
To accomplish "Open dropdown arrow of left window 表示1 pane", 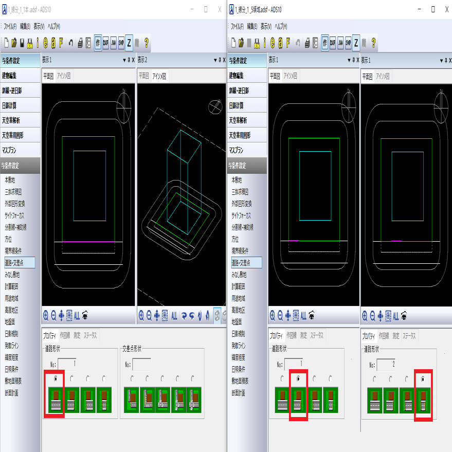I will pos(124,60).
